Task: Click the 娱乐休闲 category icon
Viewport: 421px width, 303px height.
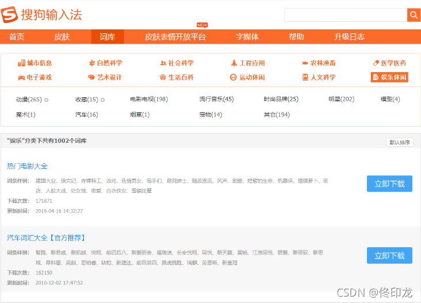Action: click(x=376, y=77)
